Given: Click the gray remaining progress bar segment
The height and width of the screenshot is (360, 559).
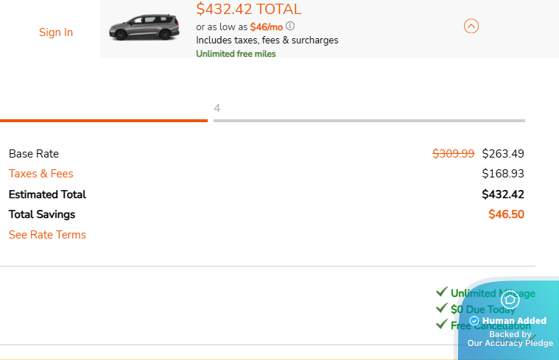Looking at the screenshot, I should [x=368, y=120].
